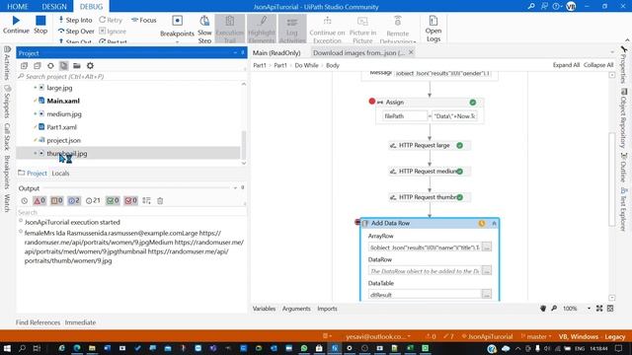Screen dimensions: 632x355
Task: Switch to the Project panel tab
Action: pos(33,174)
